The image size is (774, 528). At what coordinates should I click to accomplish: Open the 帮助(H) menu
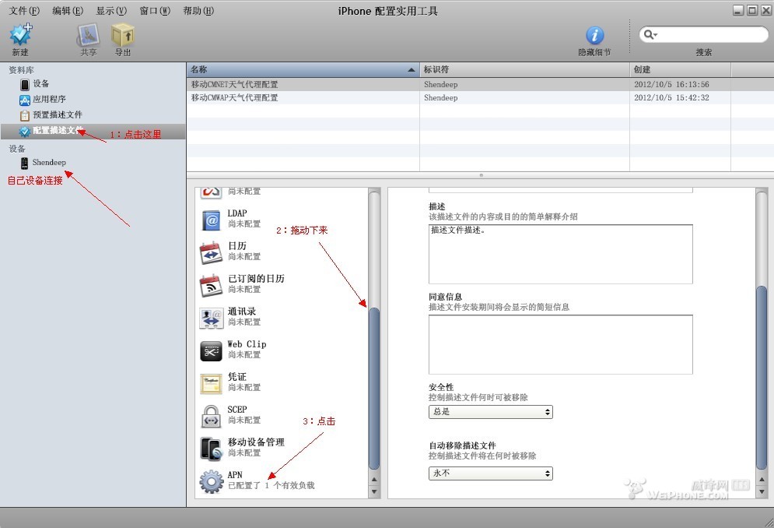click(x=198, y=10)
